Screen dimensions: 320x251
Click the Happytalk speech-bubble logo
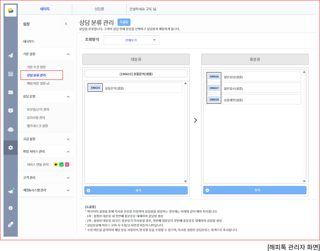(x=10, y=11)
